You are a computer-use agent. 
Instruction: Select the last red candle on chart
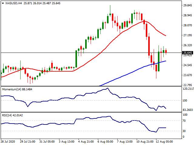pyautogui.click(x=166, y=51)
